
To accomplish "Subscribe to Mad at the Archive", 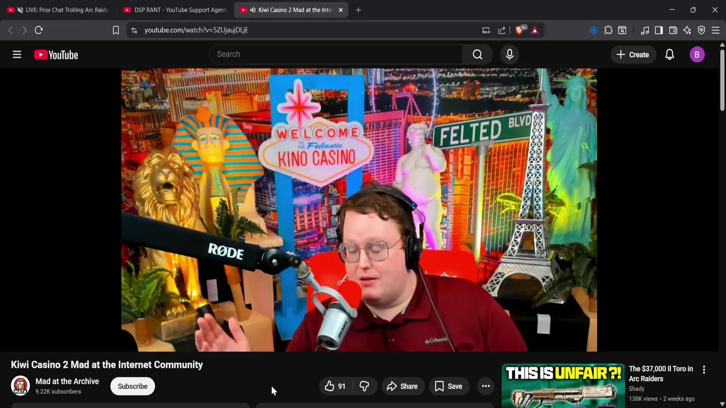I will click(x=133, y=386).
